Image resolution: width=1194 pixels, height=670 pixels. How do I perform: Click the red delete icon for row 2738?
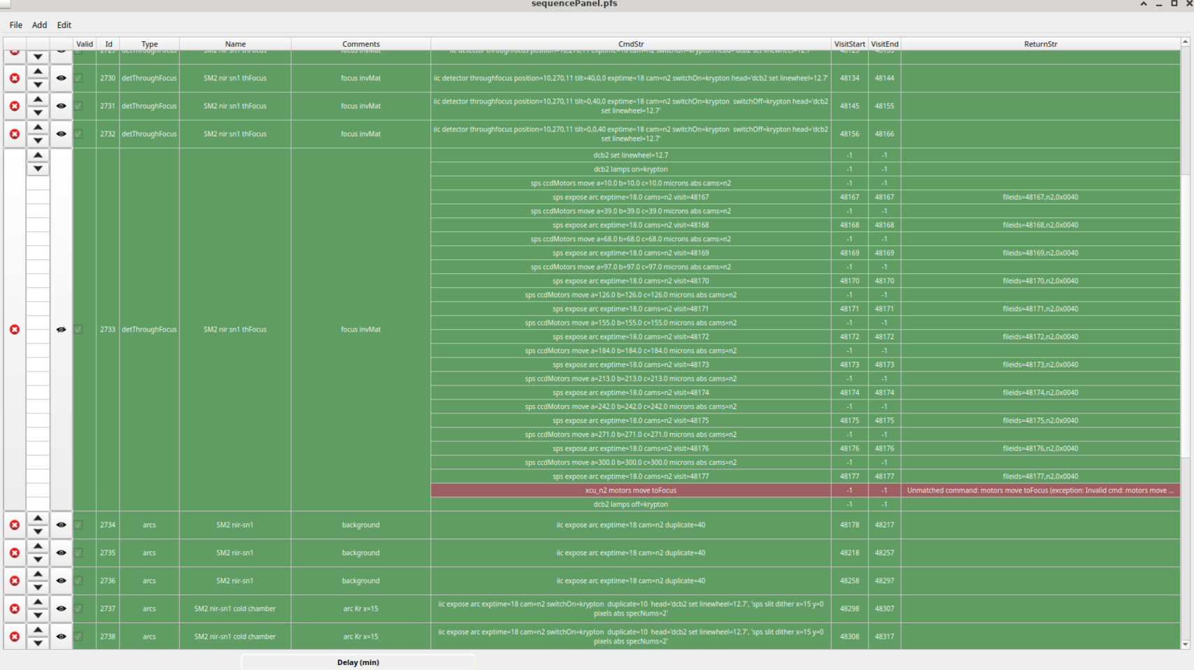pos(15,636)
